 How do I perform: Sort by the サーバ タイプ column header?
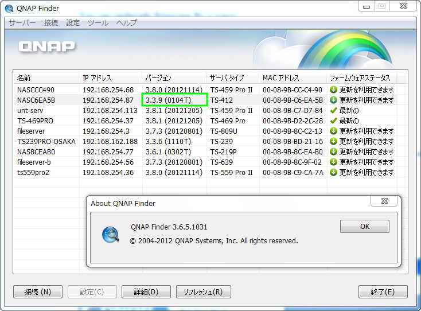tap(232, 78)
